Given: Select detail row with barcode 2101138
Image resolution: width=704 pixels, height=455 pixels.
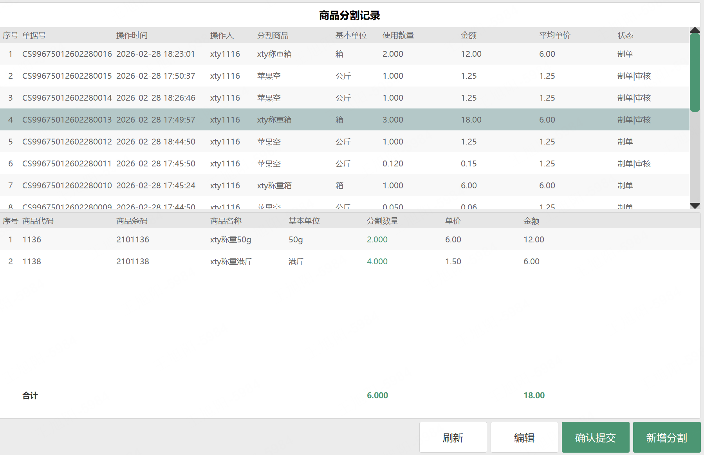Looking at the screenshot, I should [x=133, y=262].
